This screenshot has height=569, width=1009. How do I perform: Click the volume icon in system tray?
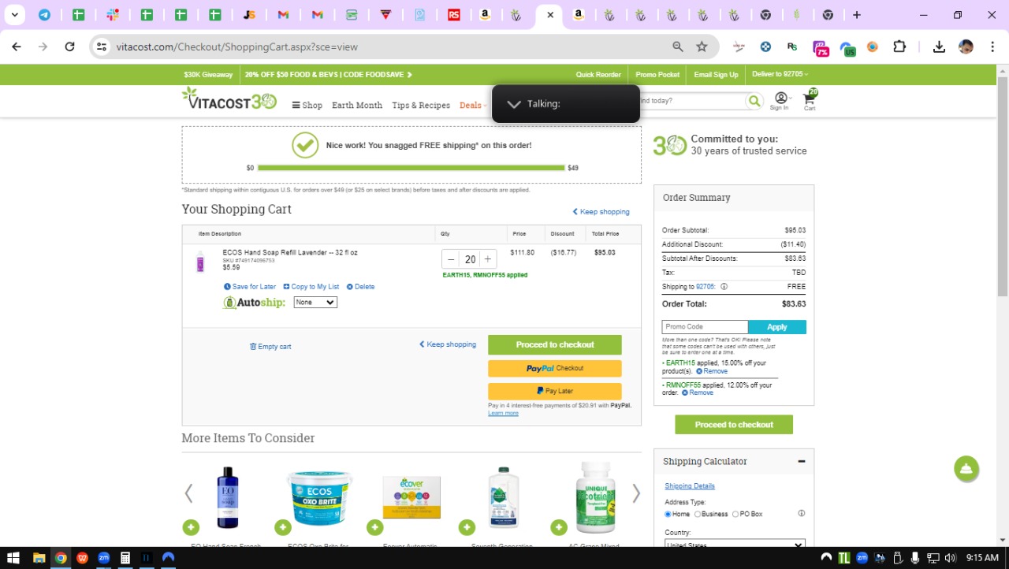point(950,558)
